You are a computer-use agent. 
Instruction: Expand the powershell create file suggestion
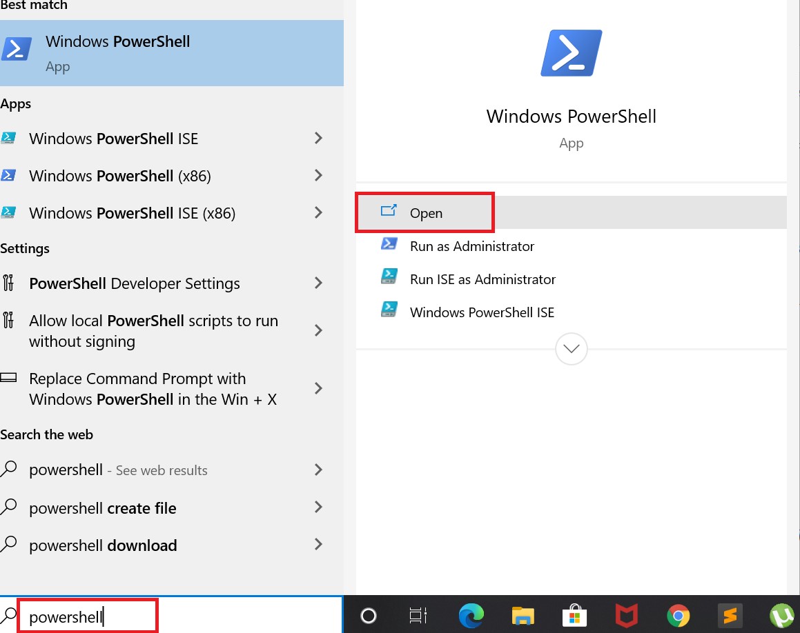click(x=101, y=508)
